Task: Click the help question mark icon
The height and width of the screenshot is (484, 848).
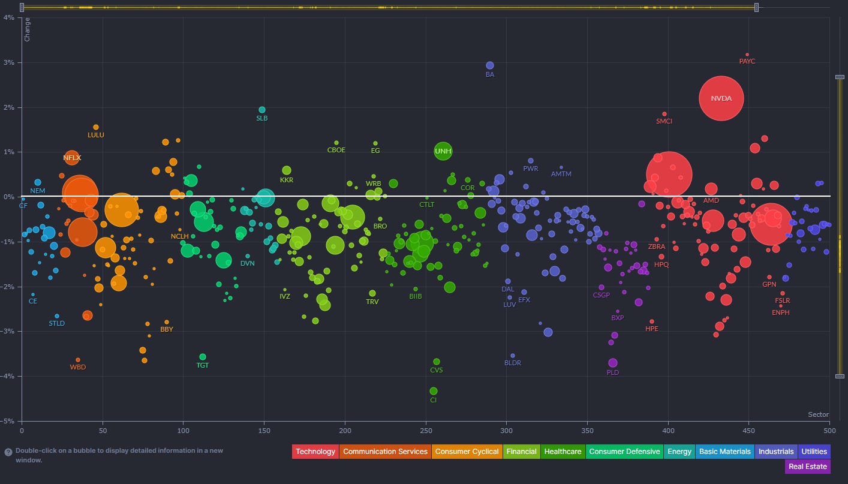Action: 8,452
